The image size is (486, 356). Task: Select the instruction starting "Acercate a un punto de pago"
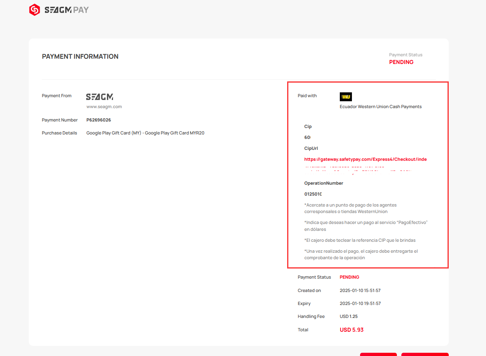click(x=351, y=208)
